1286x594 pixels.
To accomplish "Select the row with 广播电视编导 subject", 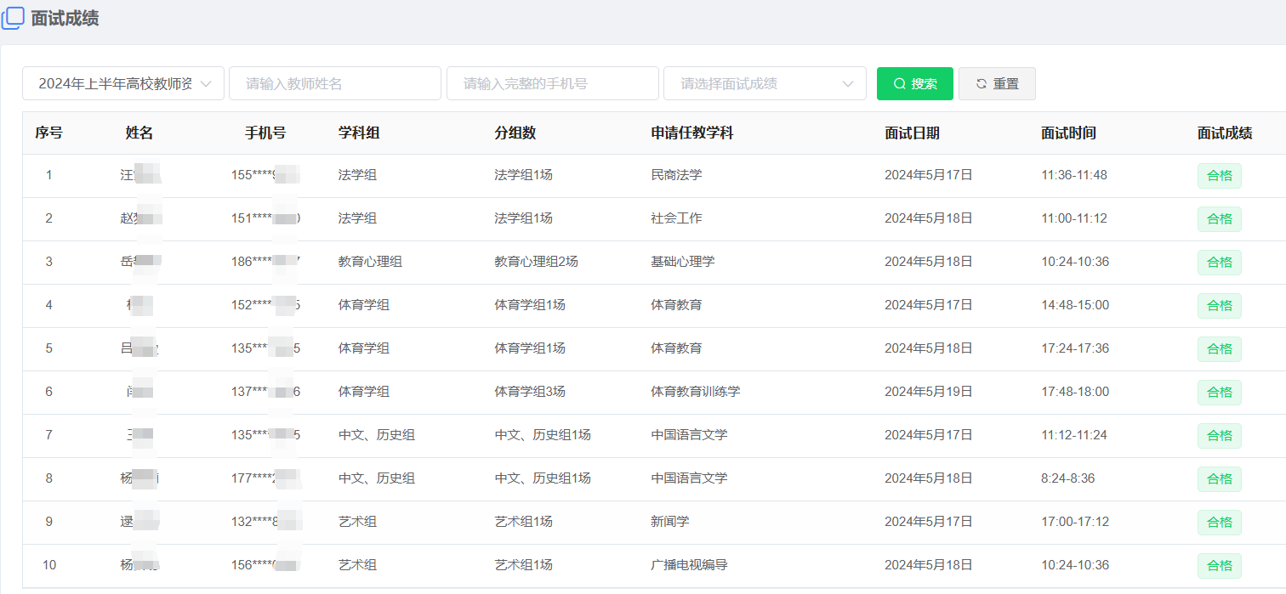I will [689, 565].
